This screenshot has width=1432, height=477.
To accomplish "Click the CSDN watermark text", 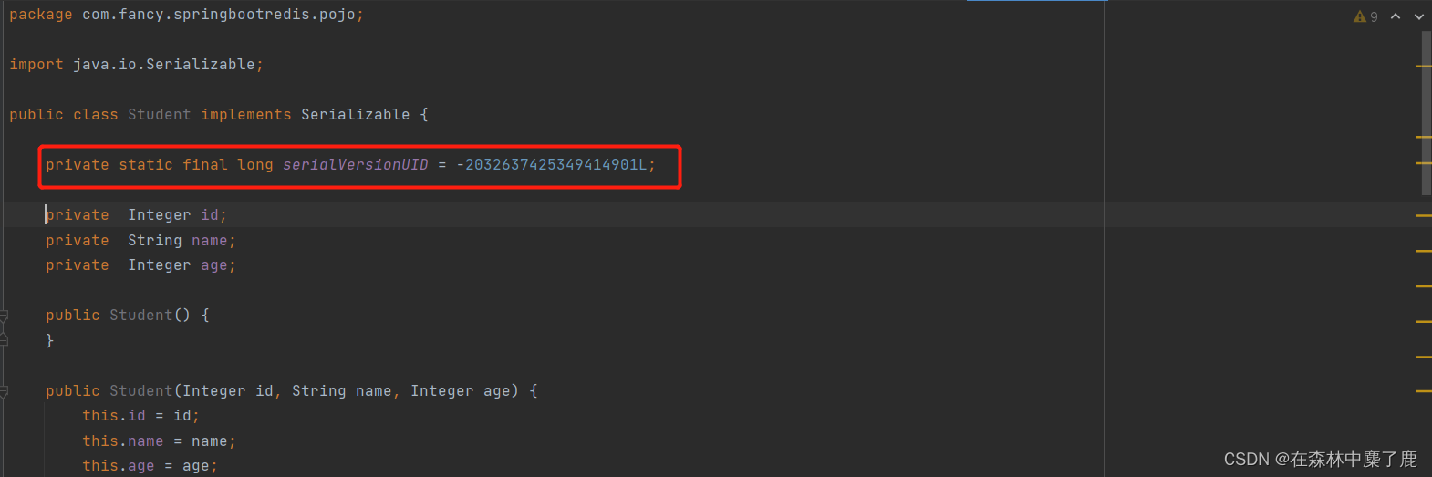I will [x=1320, y=459].
